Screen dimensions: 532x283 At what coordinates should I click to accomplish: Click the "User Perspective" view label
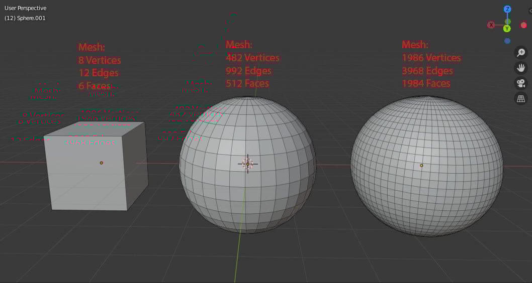[x=26, y=8]
